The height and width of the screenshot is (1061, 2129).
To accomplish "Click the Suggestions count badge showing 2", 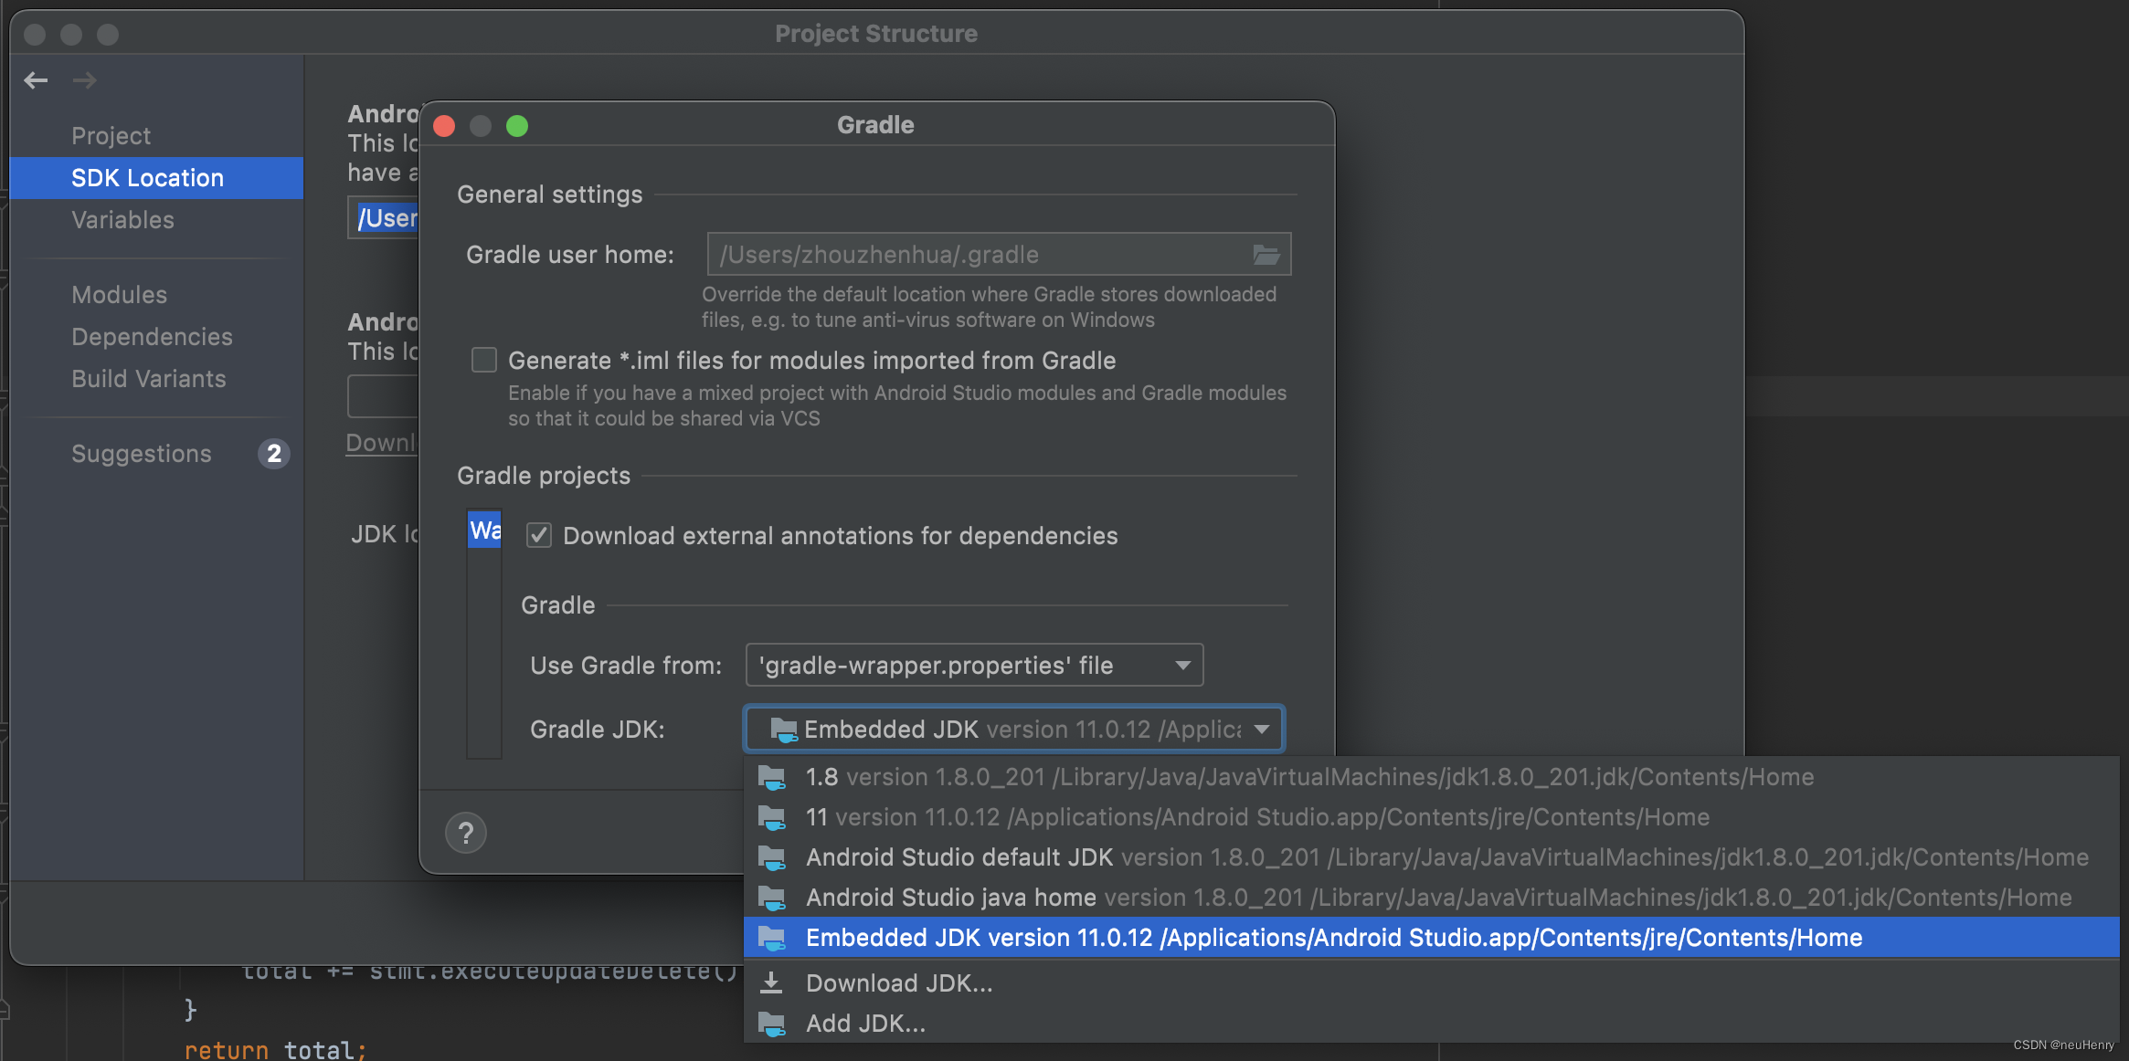I will tap(273, 454).
